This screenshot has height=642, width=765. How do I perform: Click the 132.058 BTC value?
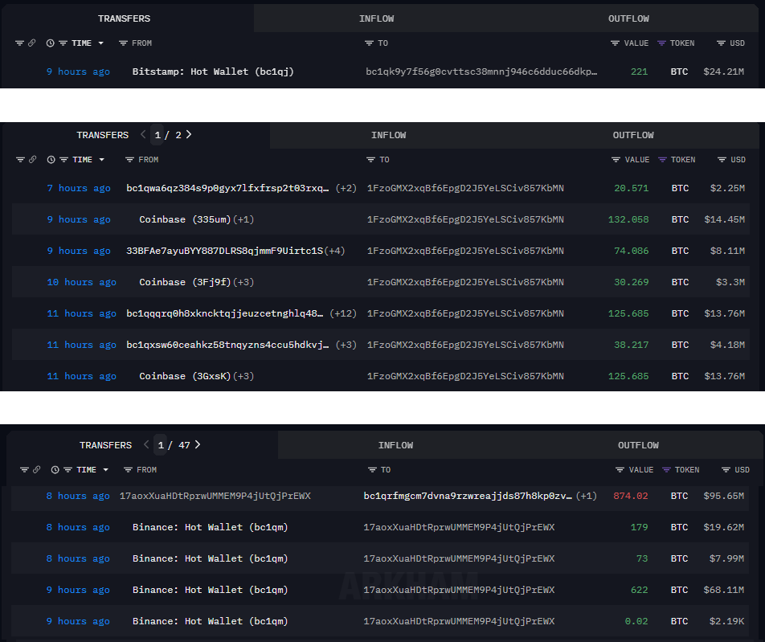[x=628, y=219]
